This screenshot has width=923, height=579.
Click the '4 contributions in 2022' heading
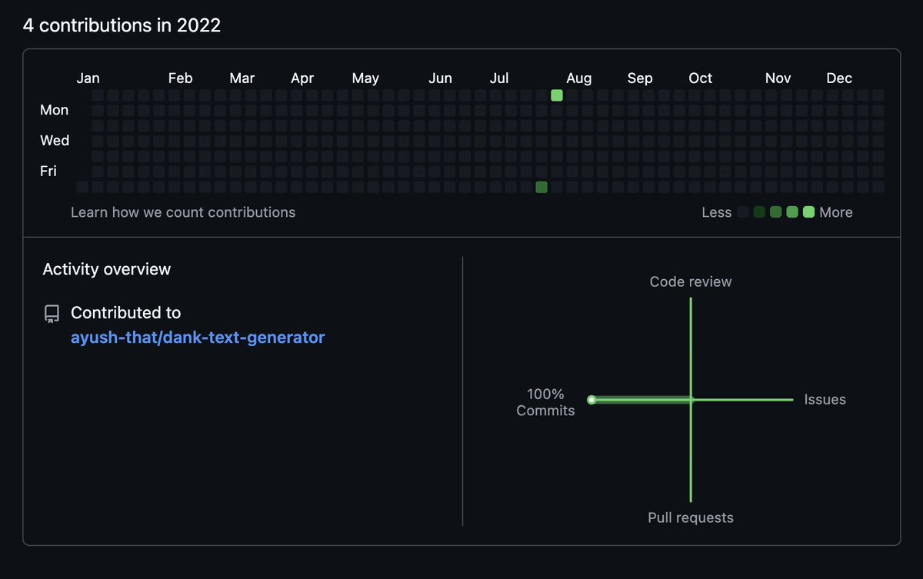122,25
